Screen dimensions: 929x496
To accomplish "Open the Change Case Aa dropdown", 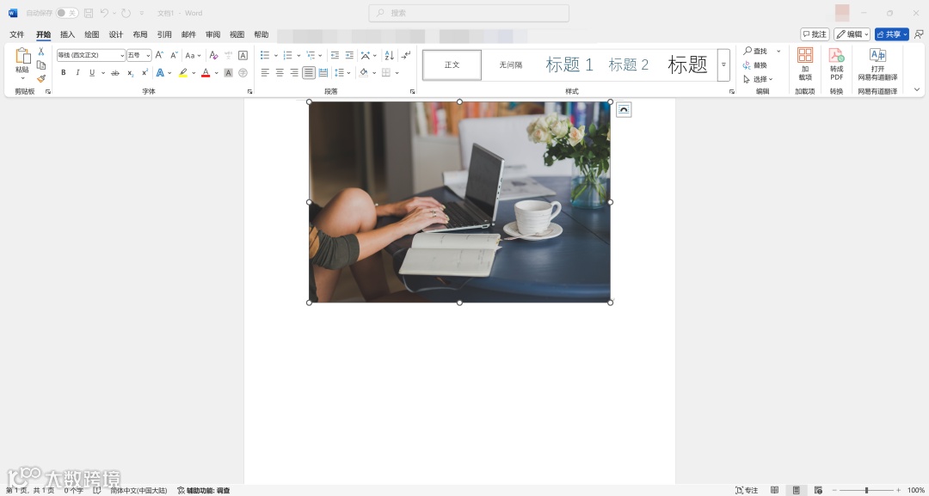I will (x=194, y=55).
